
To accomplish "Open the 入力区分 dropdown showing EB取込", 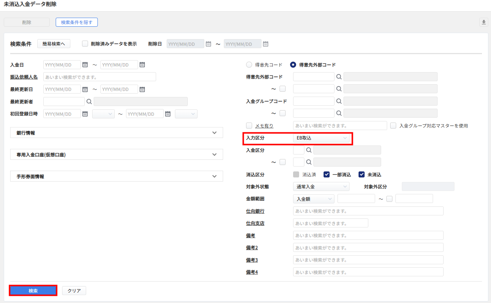I will click(x=321, y=138).
